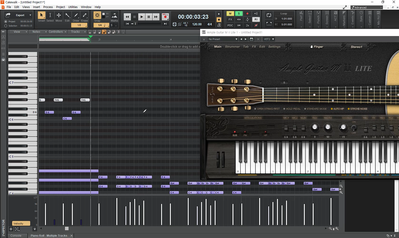Open Export dropdown arrow
This screenshot has height=238, width=399.
[x=30, y=15]
